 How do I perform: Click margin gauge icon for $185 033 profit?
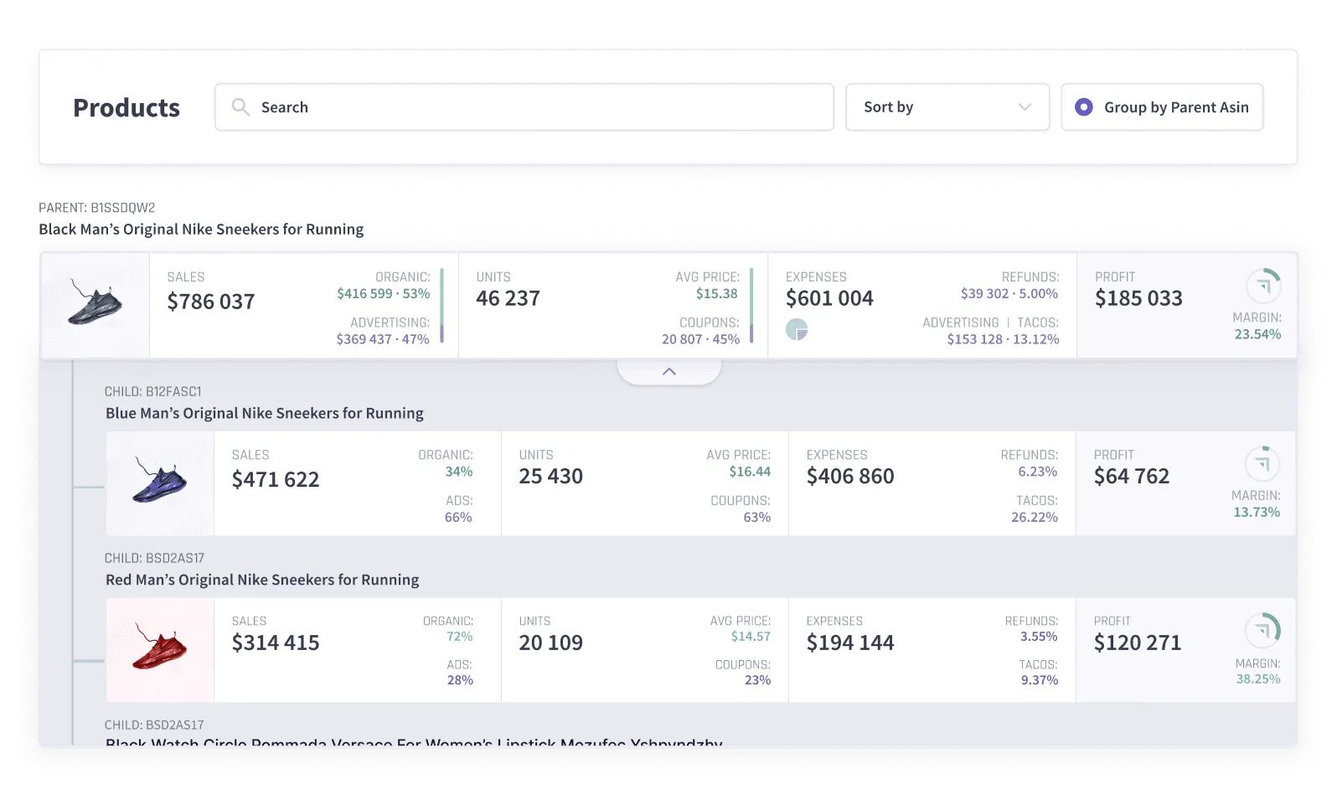tap(1263, 286)
